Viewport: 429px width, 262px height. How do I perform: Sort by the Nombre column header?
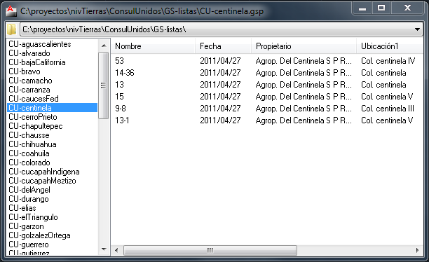tap(154, 46)
